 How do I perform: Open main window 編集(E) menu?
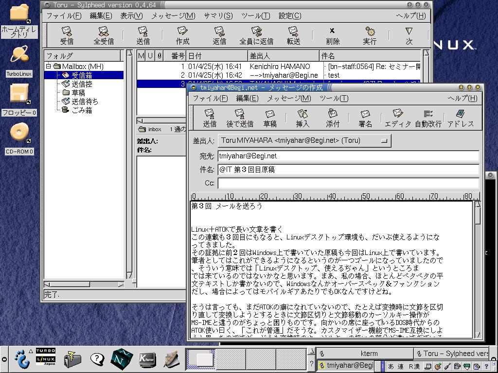point(101,16)
